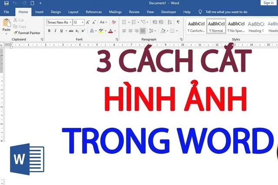Apply the No Spacing style
The image size is (278, 185).
(x=236, y=27)
